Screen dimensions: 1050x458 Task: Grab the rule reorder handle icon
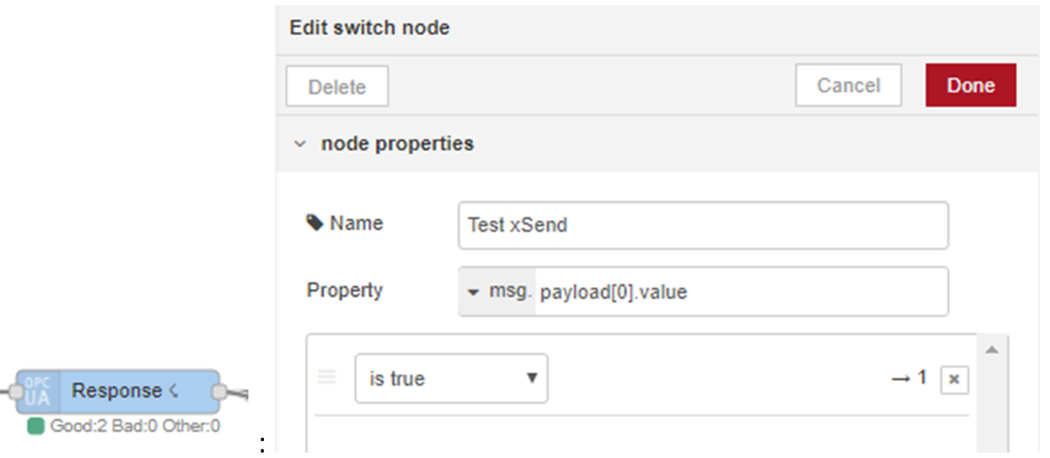click(326, 377)
